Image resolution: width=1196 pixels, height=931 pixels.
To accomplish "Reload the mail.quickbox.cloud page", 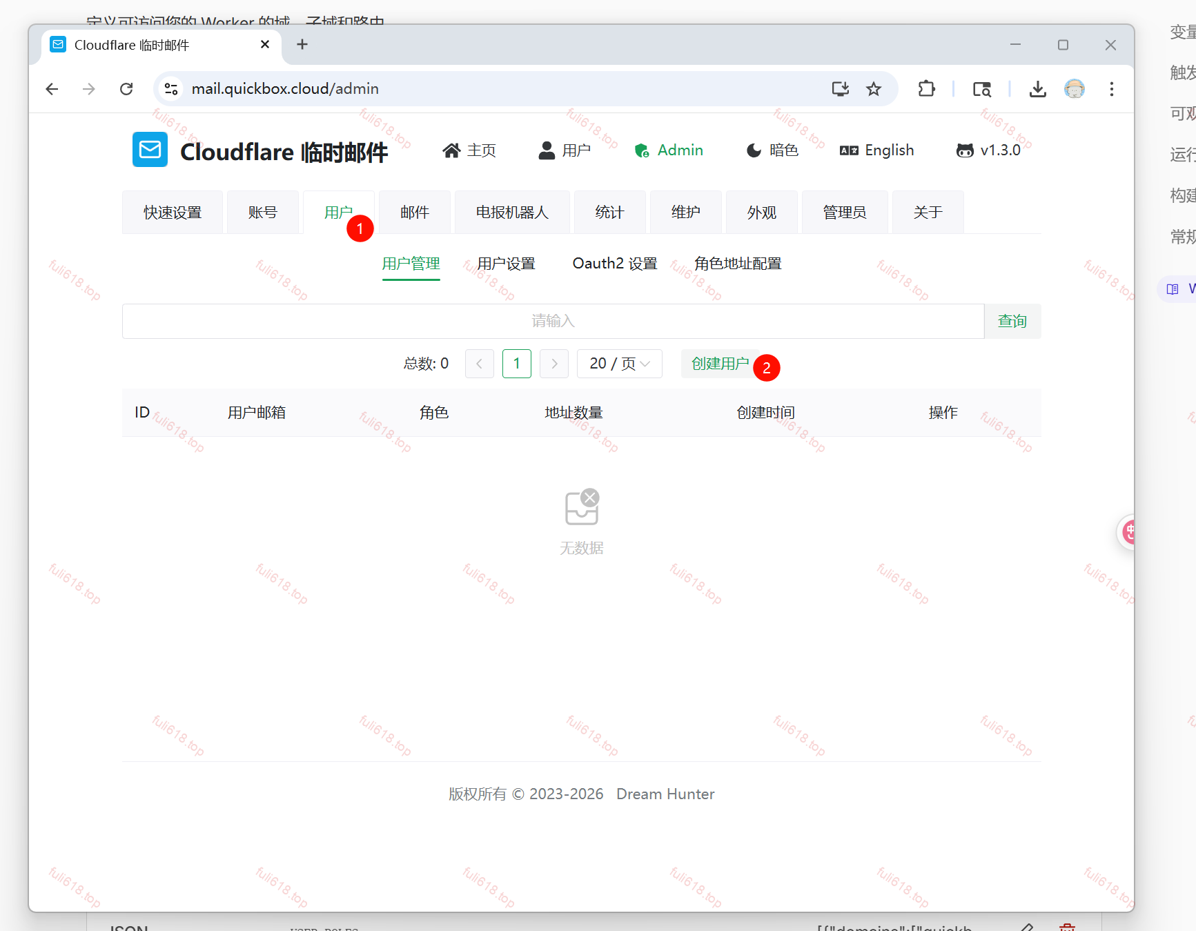I will coord(126,89).
